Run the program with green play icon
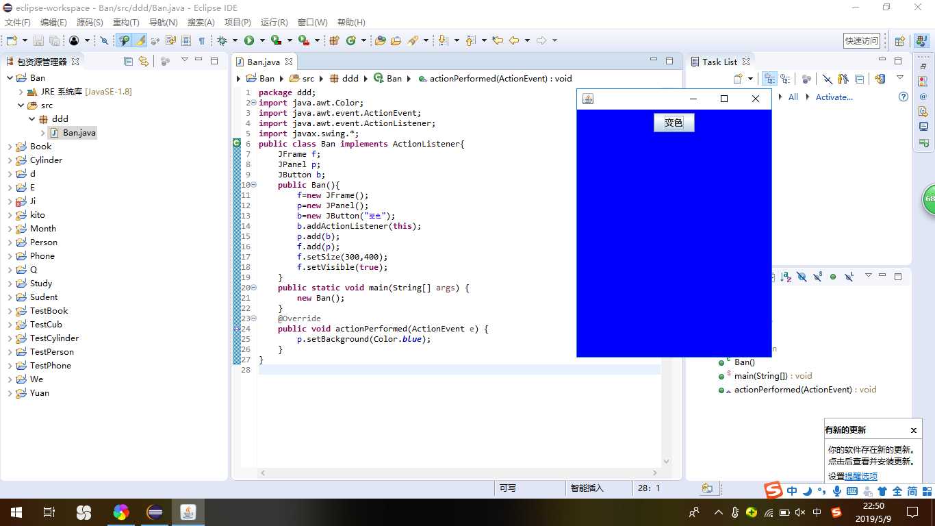The width and height of the screenshot is (935, 526). tap(249, 41)
